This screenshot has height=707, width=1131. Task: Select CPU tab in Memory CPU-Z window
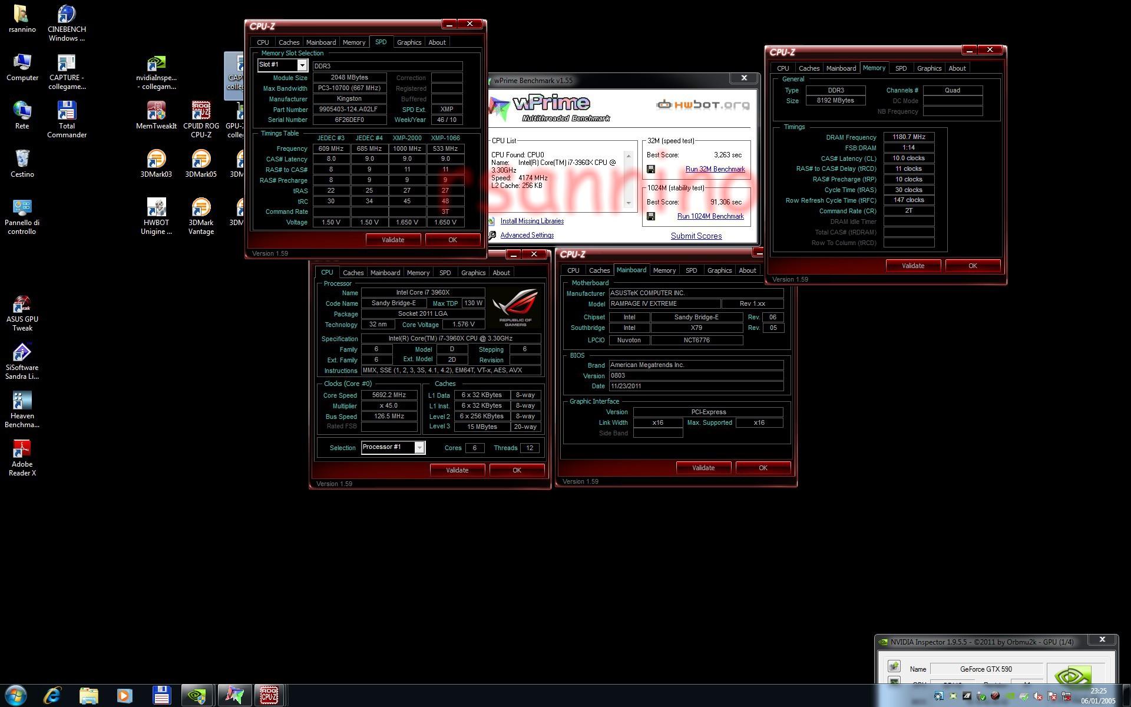(783, 68)
